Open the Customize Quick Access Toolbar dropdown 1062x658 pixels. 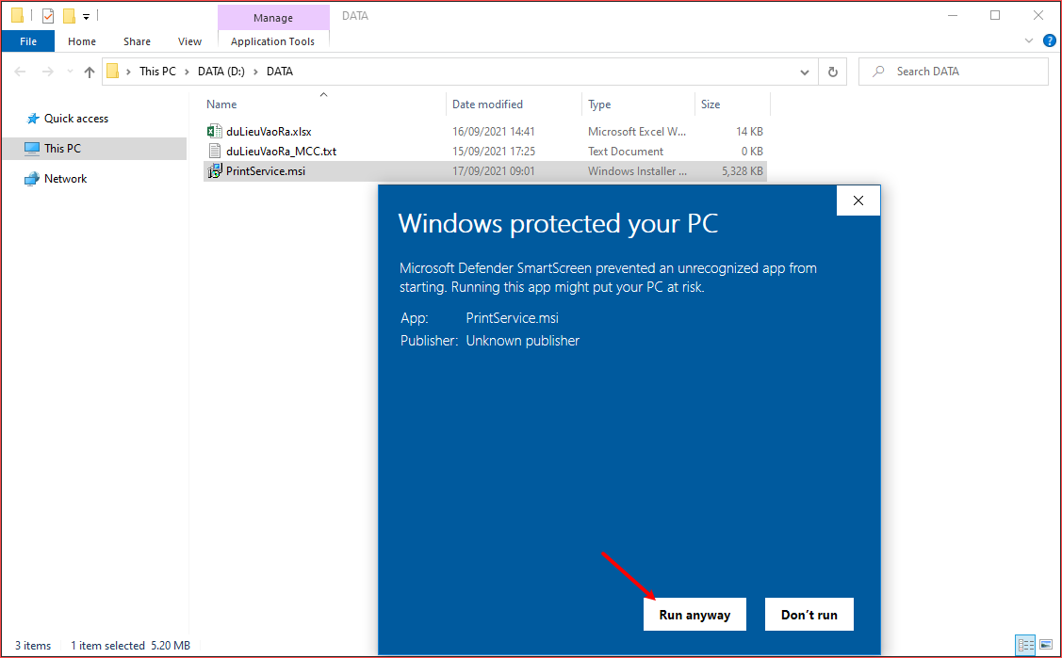pos(87,16)
